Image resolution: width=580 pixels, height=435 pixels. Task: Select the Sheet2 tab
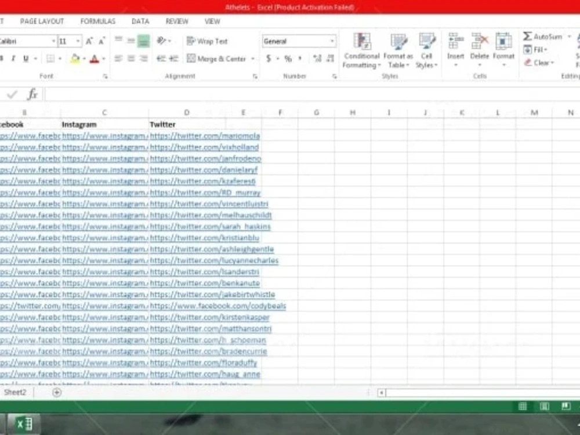coord(15,392)
